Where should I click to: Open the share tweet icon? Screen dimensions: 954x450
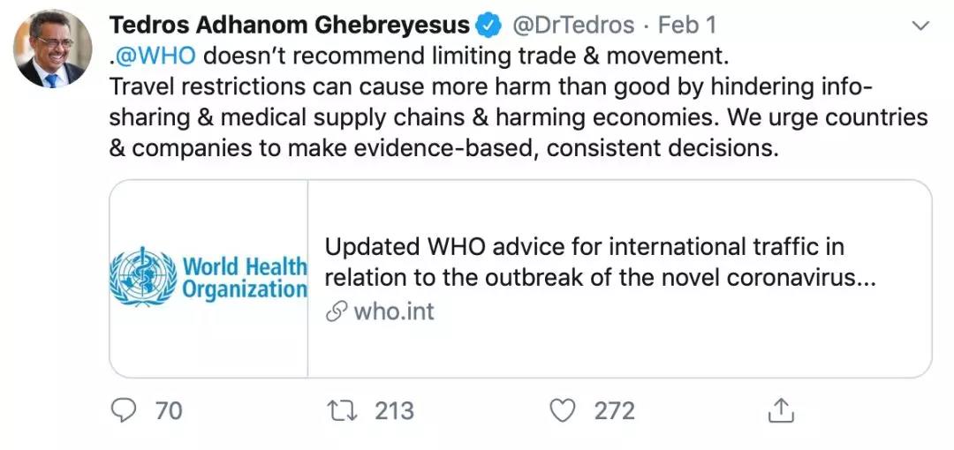[x=781, y=411]
